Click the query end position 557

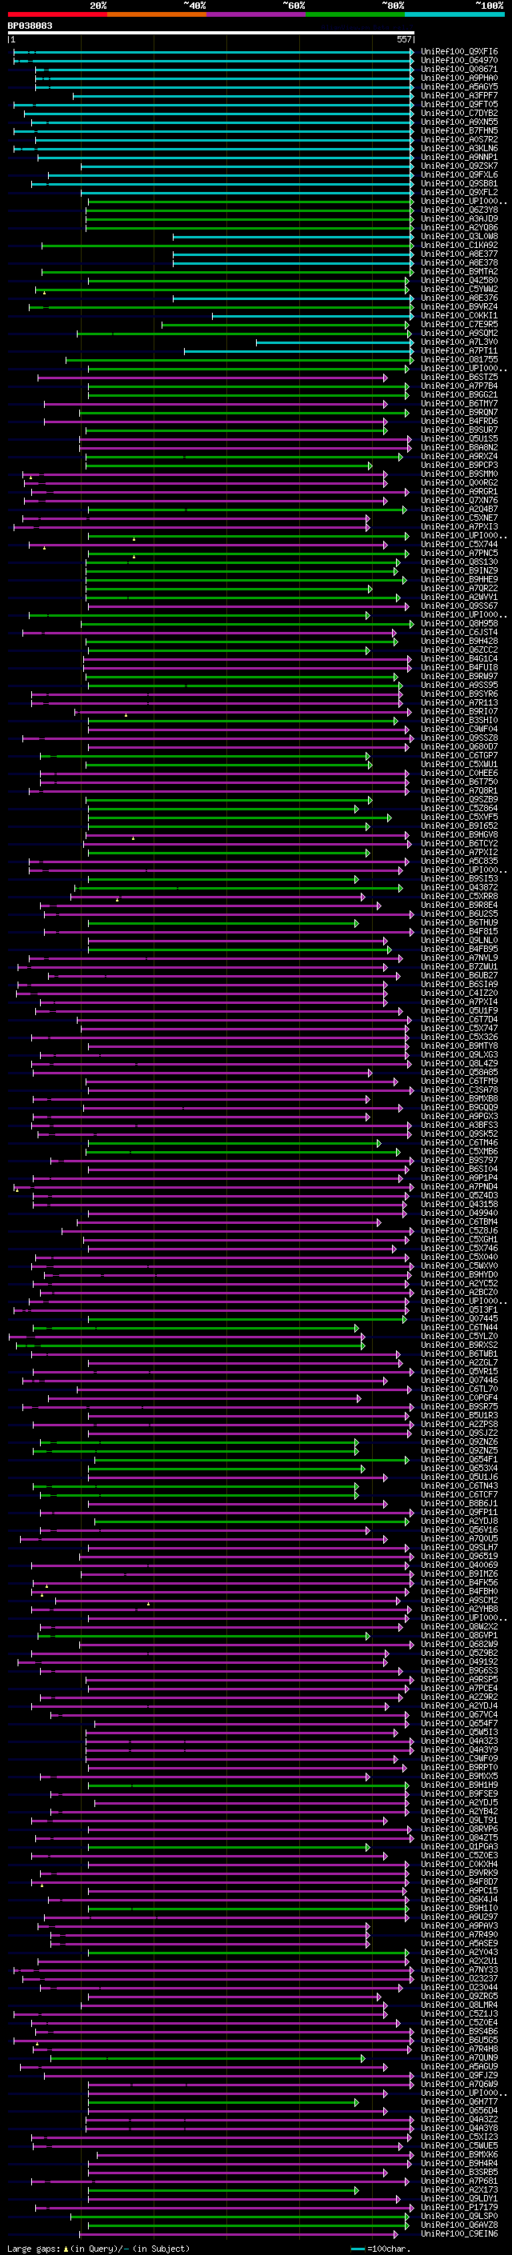(x=403, y=39)
